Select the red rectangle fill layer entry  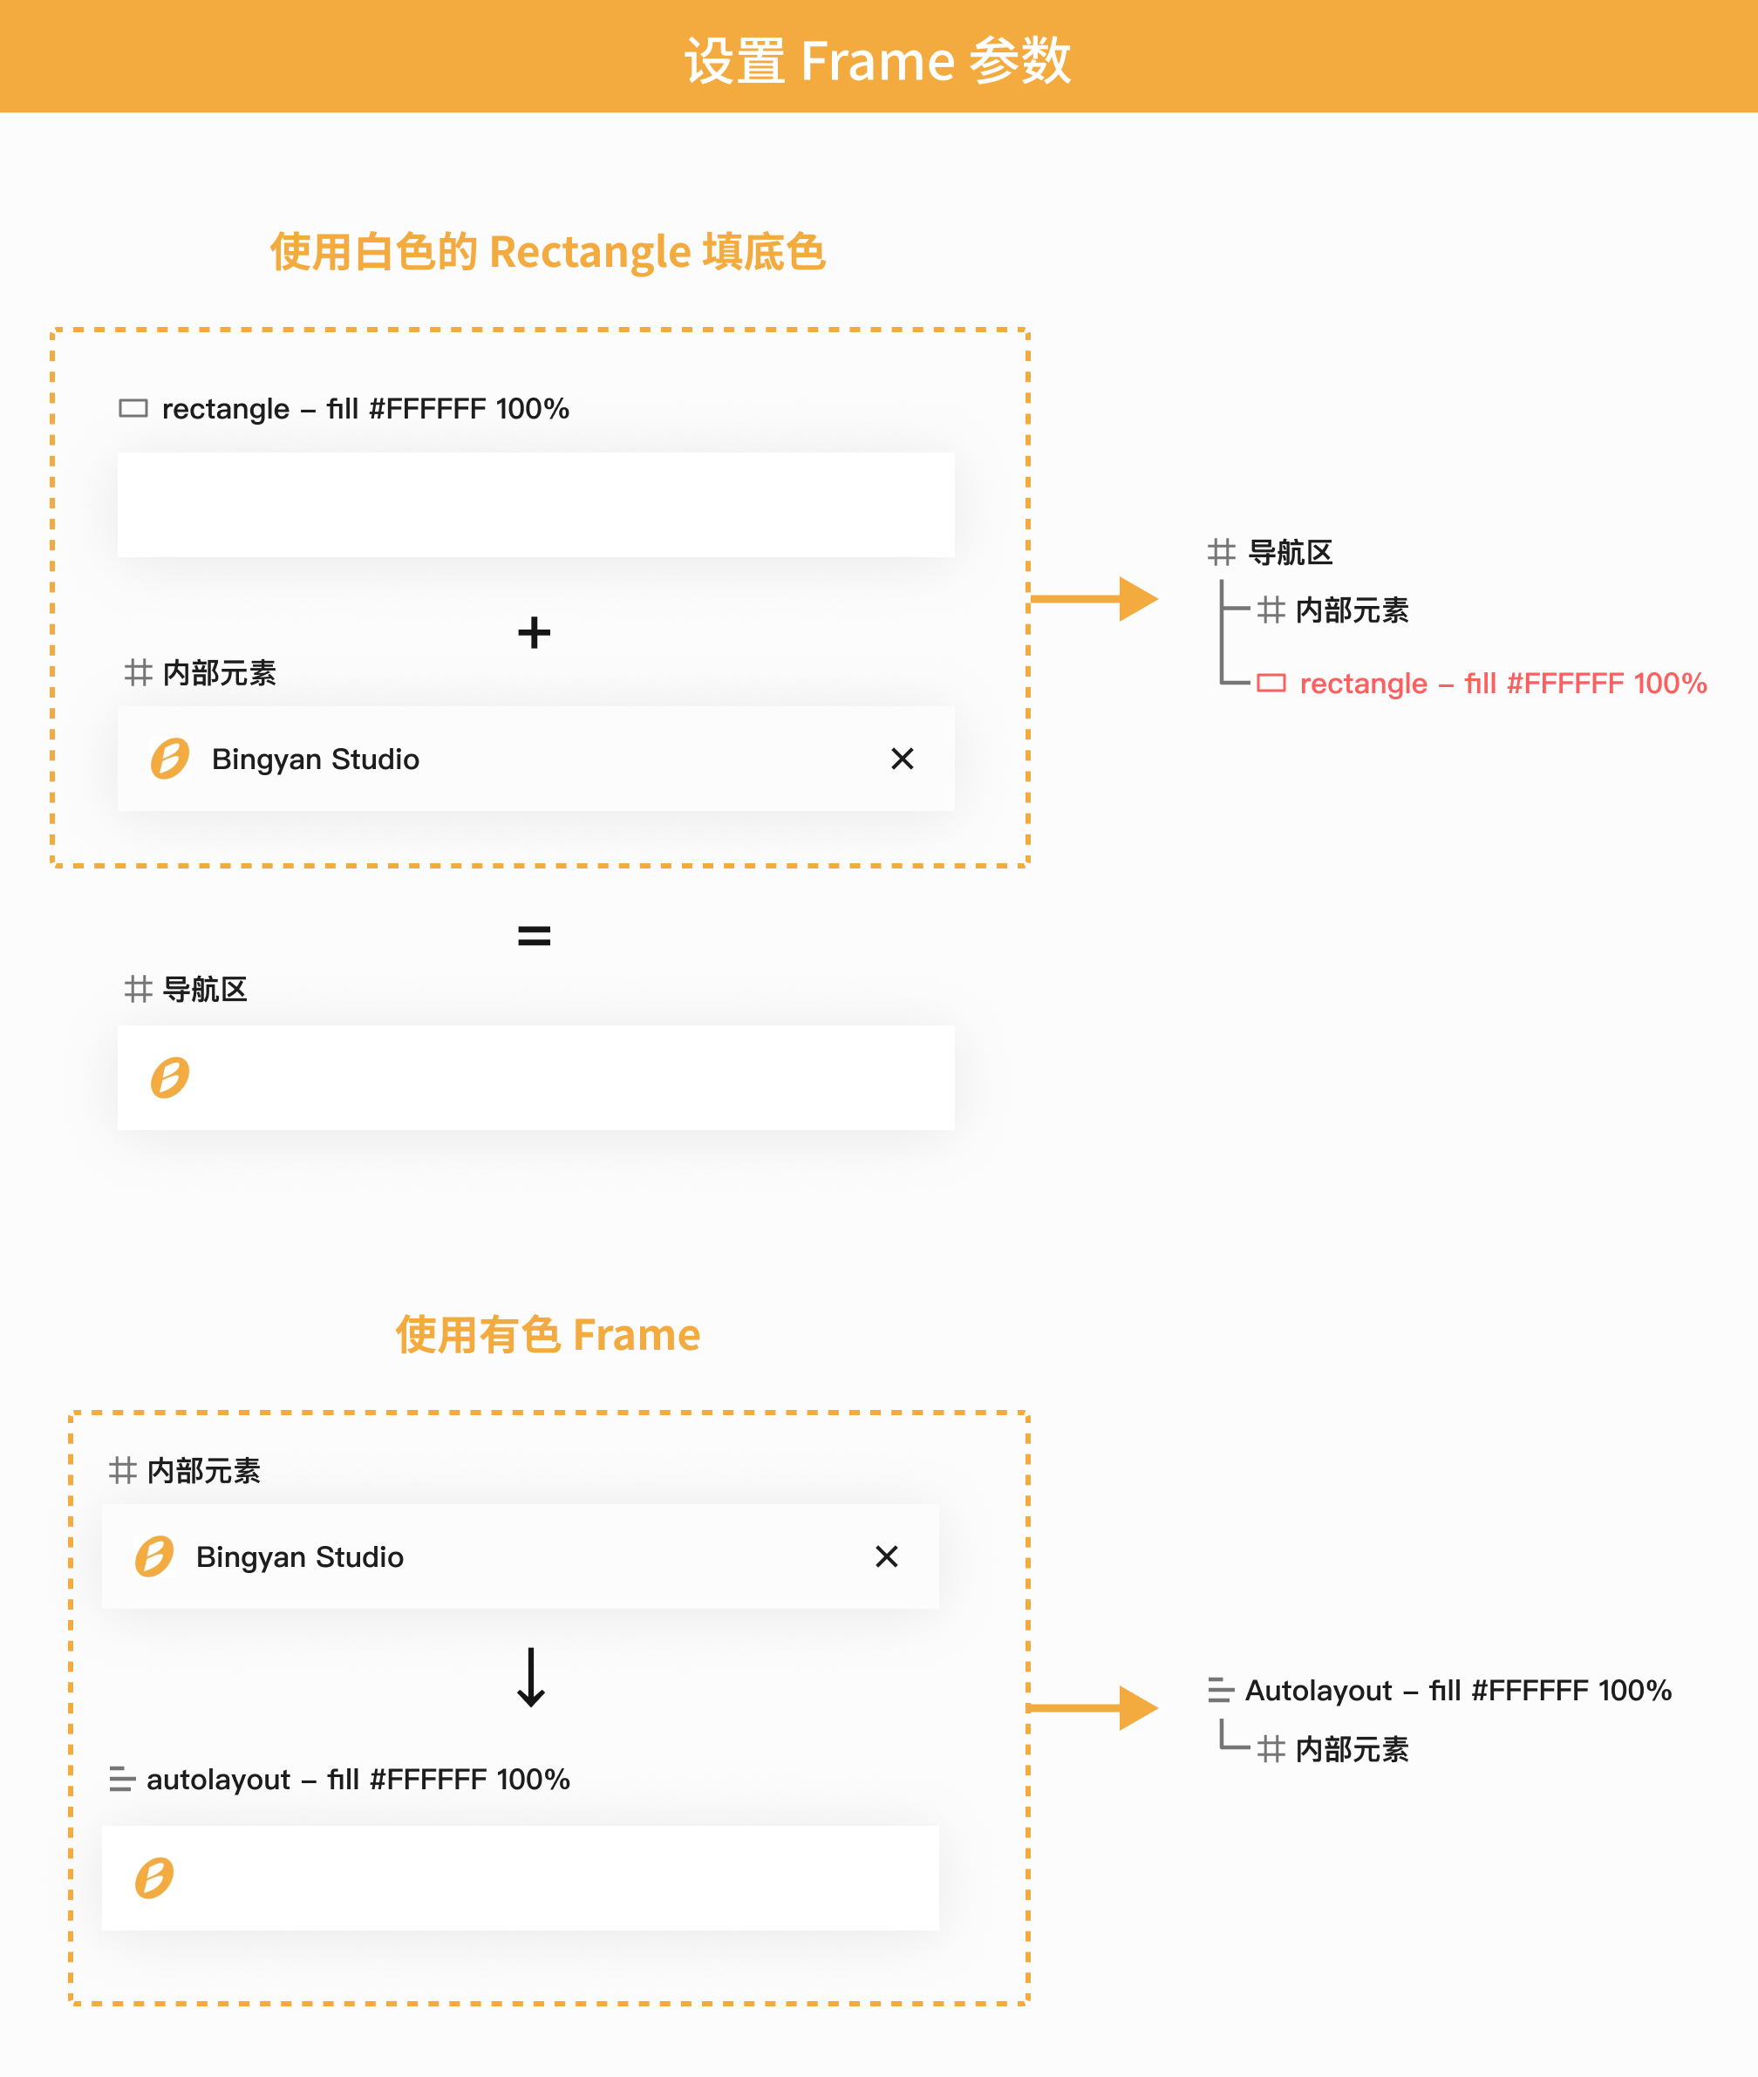(x=1502, y=684)
